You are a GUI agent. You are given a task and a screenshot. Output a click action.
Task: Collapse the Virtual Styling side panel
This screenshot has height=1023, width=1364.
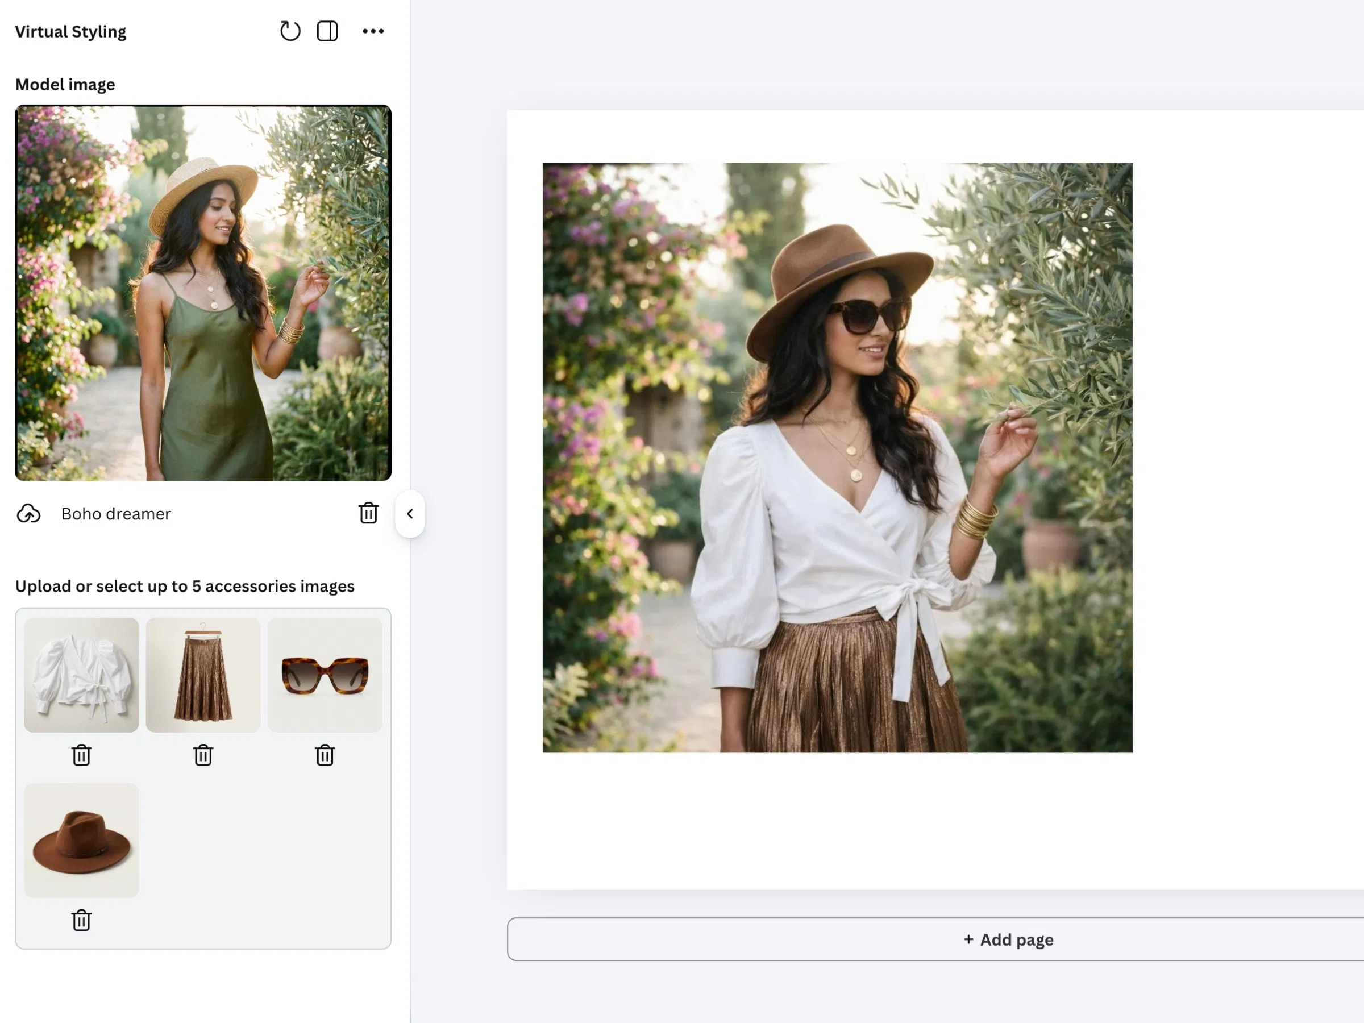(x=410, y=514)
